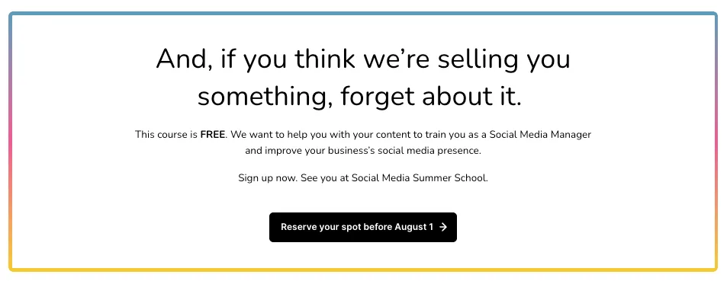727x281 pixels.
Task: Click the words 'We want to help you'
Action: [x=271, y=135]
